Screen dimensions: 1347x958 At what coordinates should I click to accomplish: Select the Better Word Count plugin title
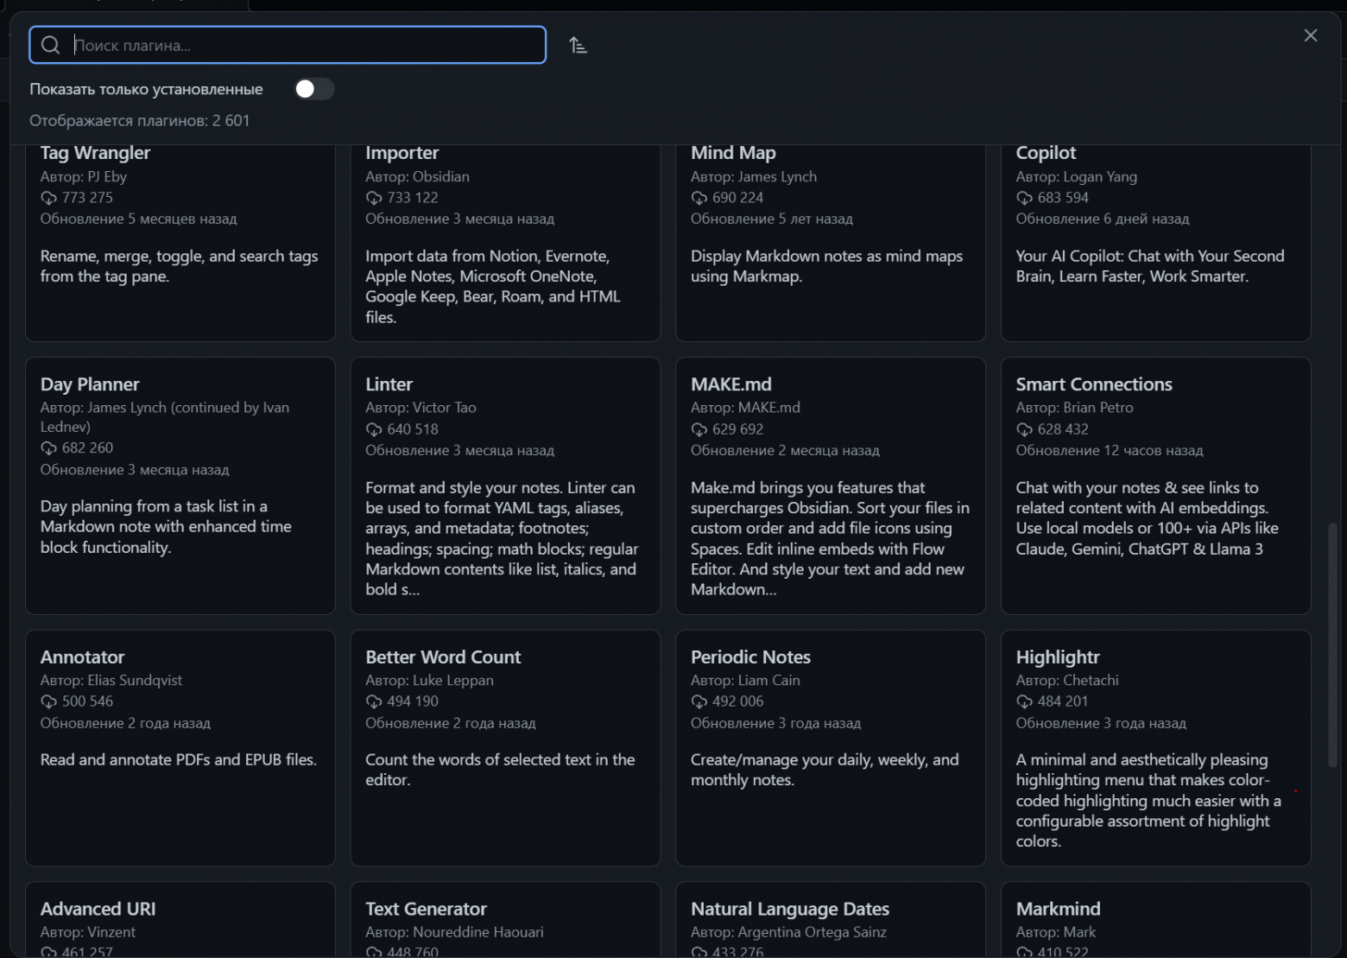(x=443, y=657)
